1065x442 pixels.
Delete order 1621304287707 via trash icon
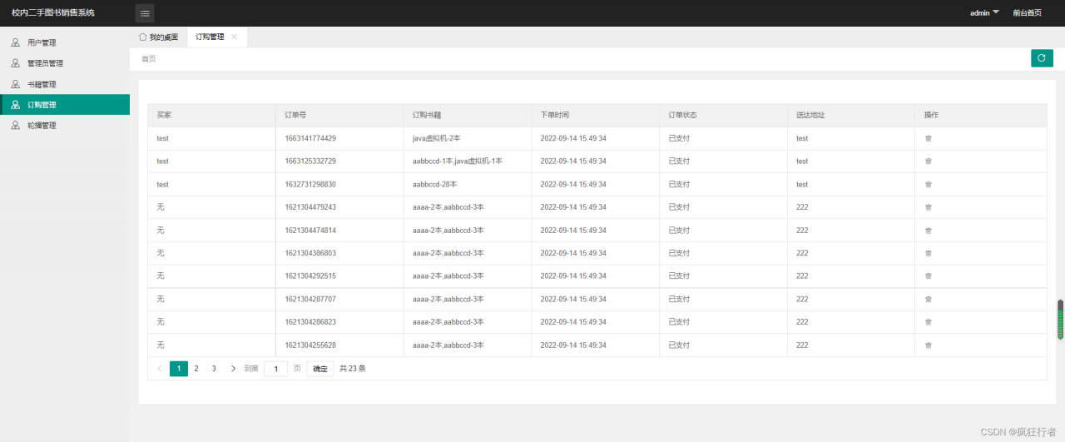click(x=929, y=299)
